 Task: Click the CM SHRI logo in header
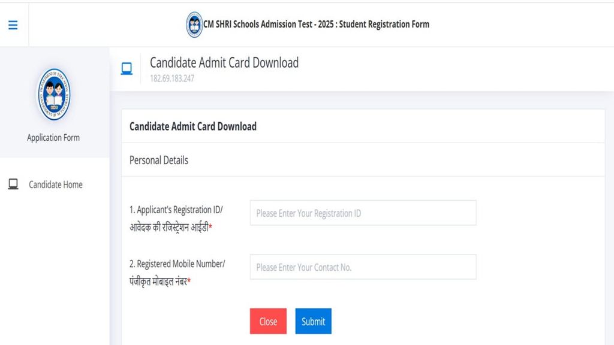coord(194,25)
